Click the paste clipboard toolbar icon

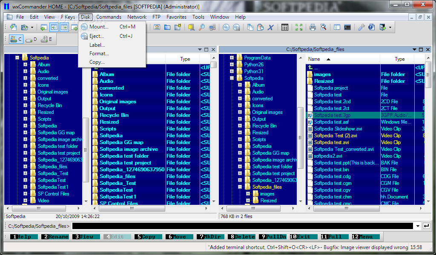(261, 27)
